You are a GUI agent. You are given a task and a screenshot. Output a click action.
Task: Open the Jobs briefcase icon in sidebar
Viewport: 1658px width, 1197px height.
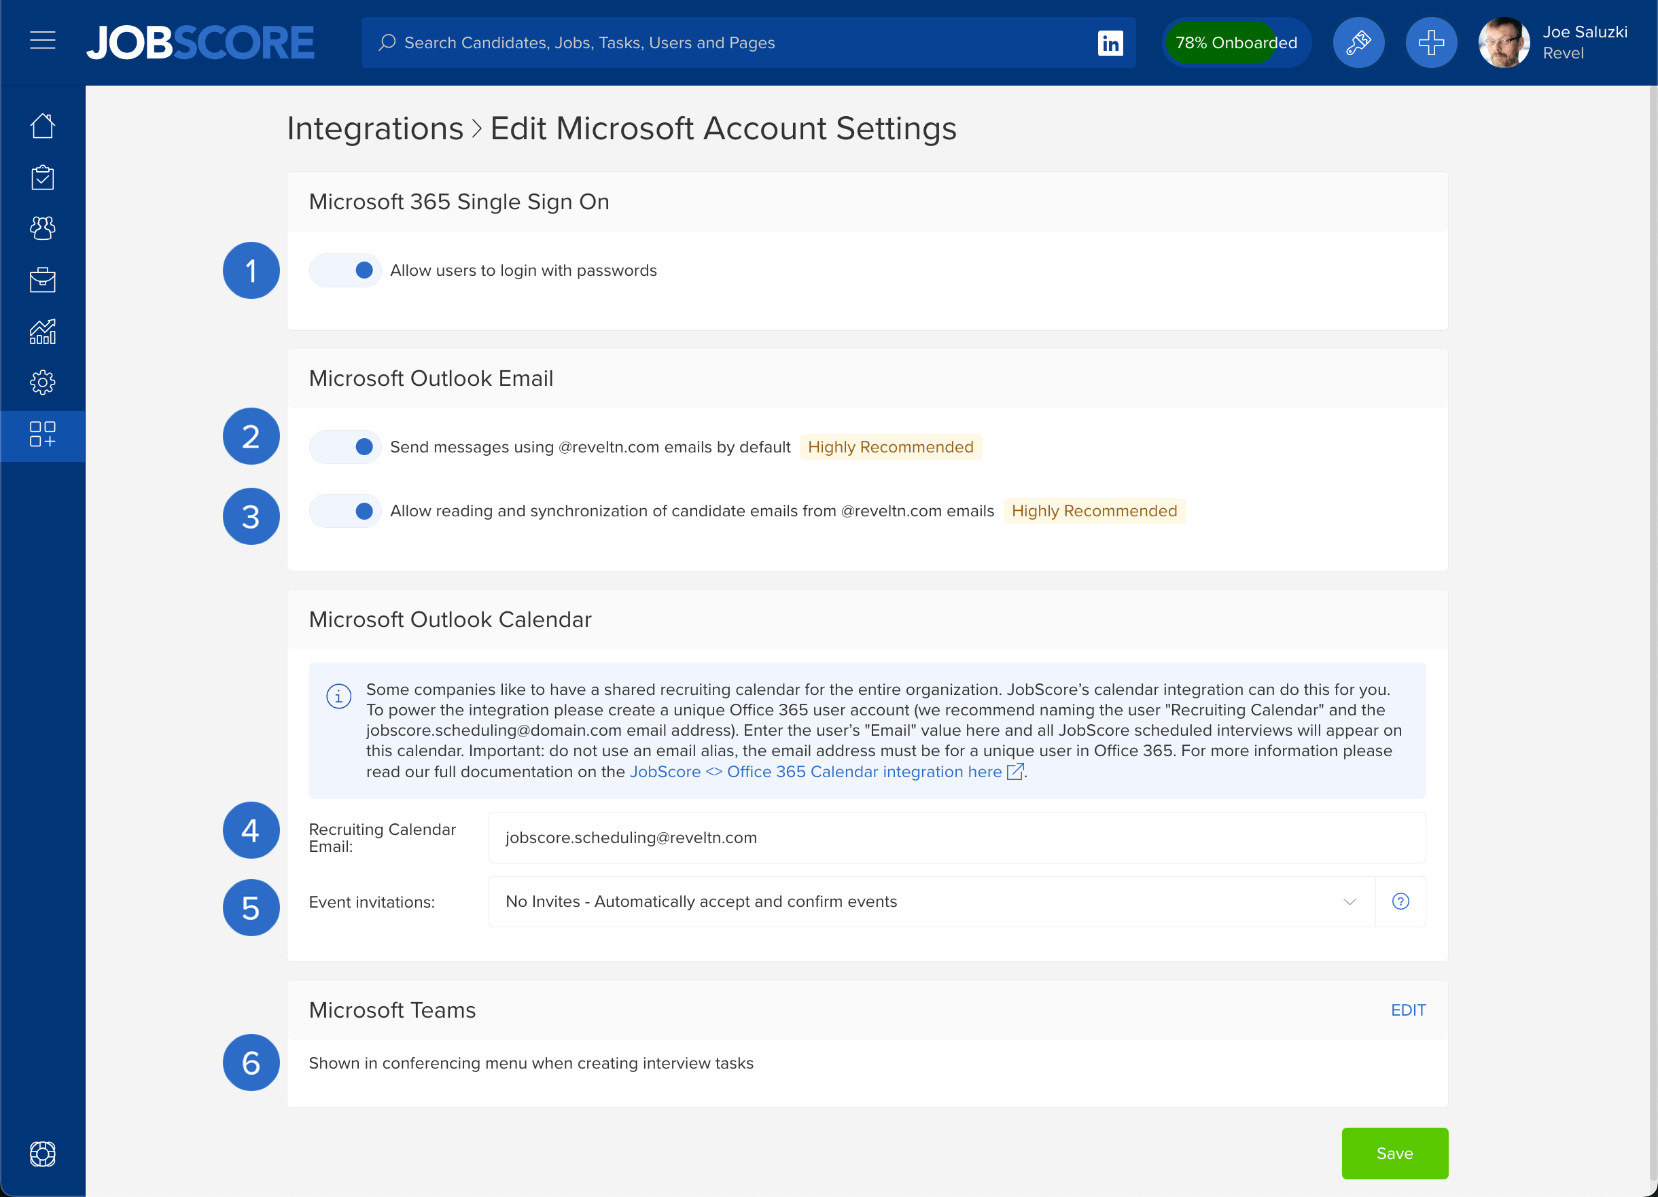tap(42, 279)
